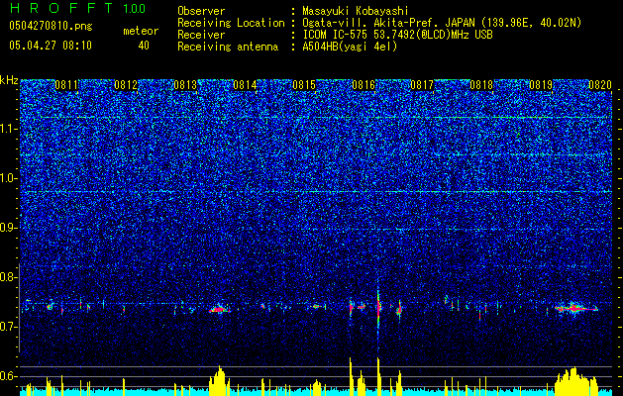Click the 'Receiving antenna' field label
Viewport: 623px width, 396px height.
pos(228,47)
